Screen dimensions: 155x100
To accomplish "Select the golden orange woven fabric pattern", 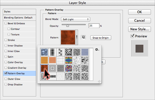I will tap(44, 60).
